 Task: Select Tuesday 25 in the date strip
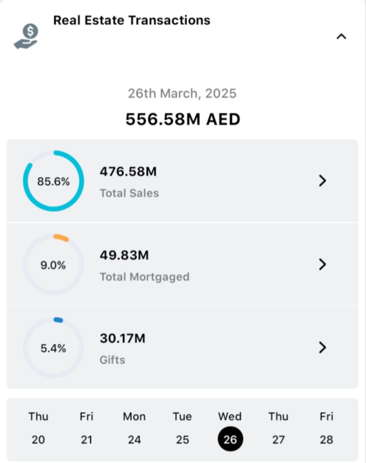click(182, 428)
